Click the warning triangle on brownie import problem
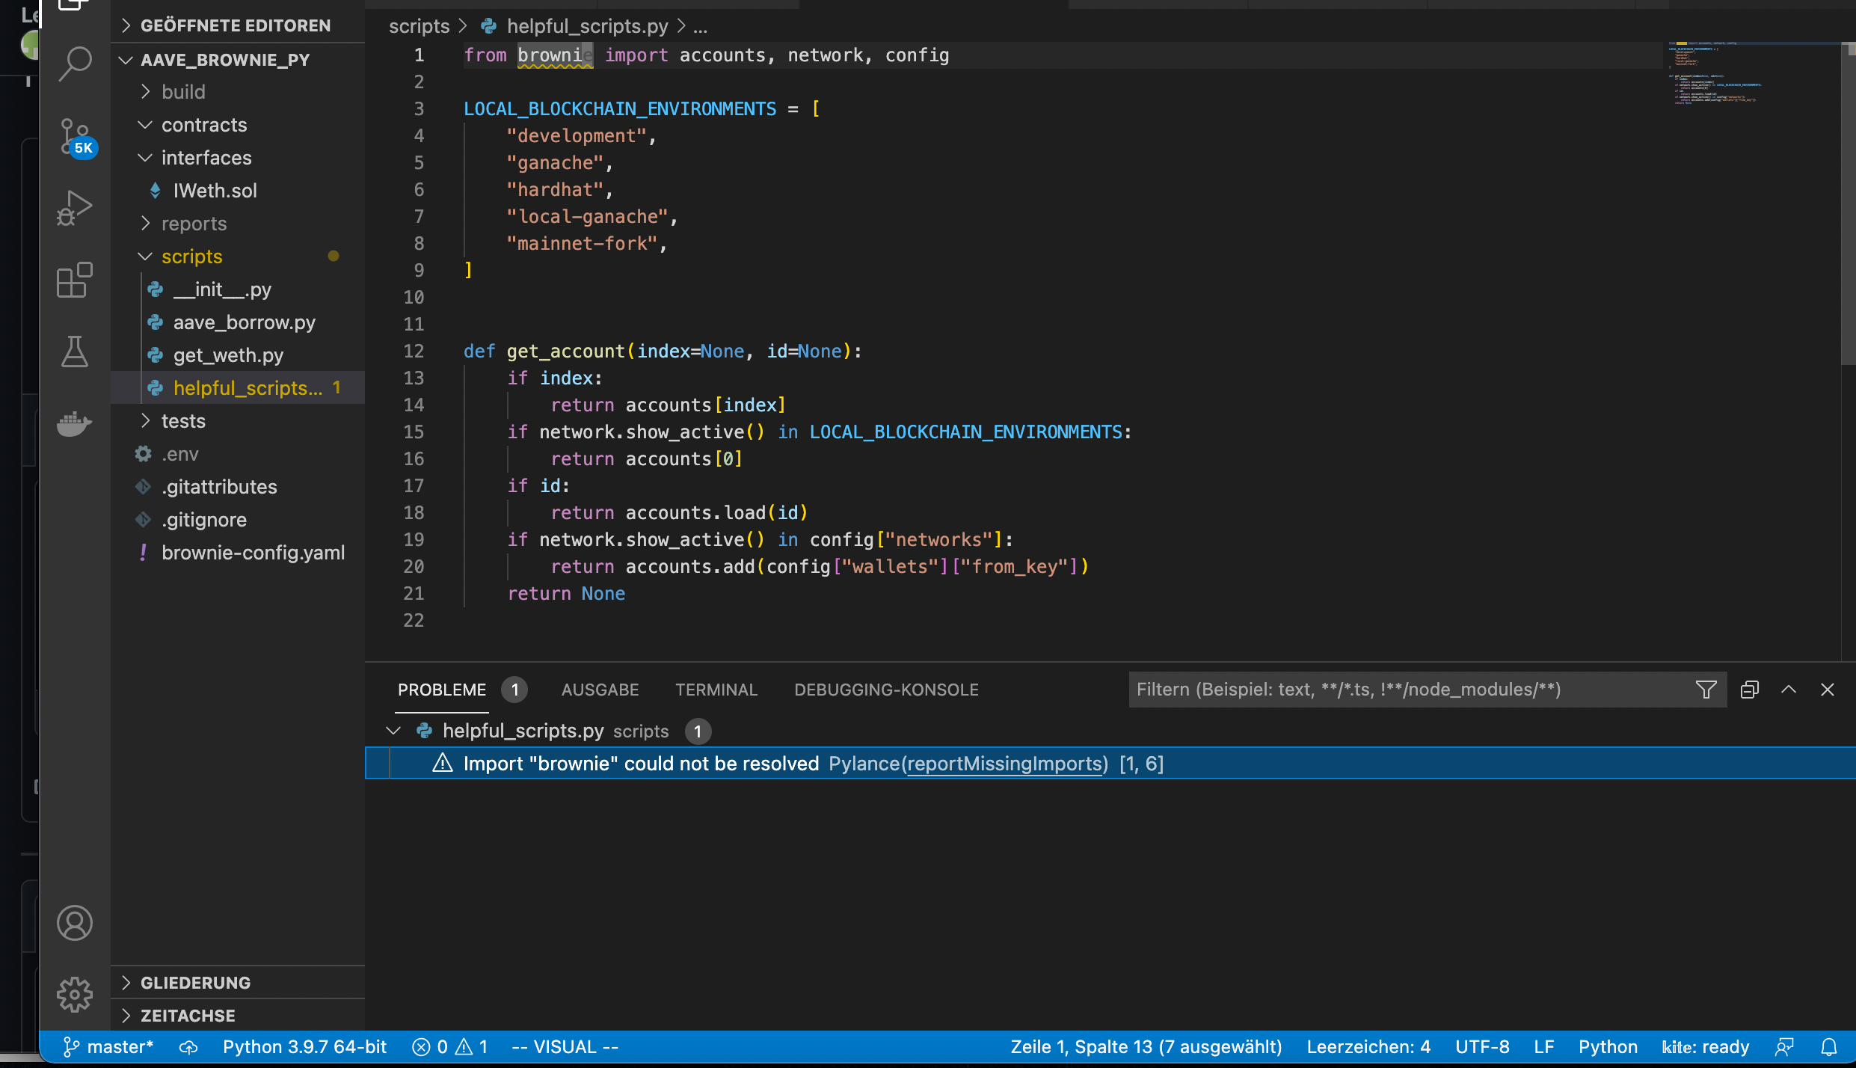1856x1068 pixels. (443, 763)
